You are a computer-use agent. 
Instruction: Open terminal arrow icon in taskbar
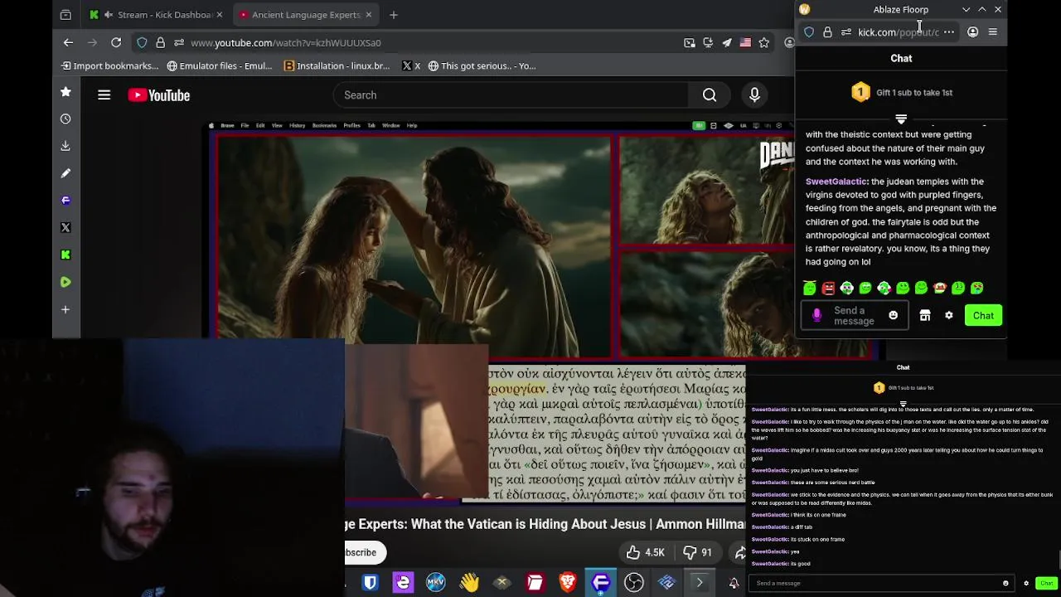coord(700,583)
